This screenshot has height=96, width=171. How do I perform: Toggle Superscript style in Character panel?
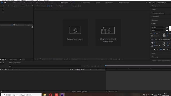(x=168, y=49)
